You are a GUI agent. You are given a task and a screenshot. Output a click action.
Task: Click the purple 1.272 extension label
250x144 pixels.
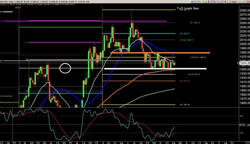[x=26, y=42]
